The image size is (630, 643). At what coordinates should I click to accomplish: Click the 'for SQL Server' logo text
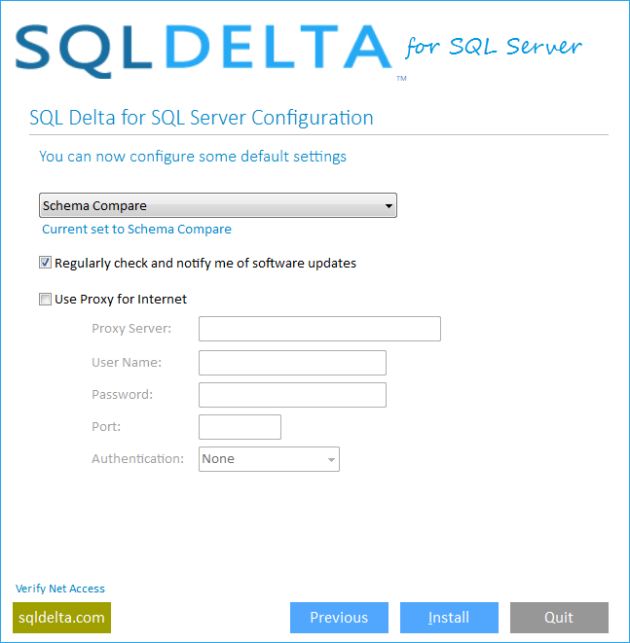click(494, 47)
